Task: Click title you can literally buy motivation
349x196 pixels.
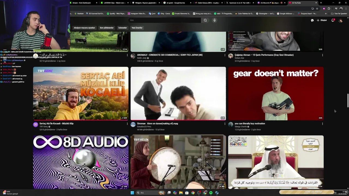Action: pyautogui.click(x=250, y=124)
